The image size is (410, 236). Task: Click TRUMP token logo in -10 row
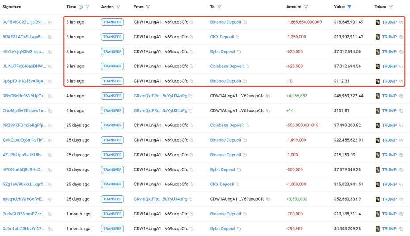coord(377,81)
